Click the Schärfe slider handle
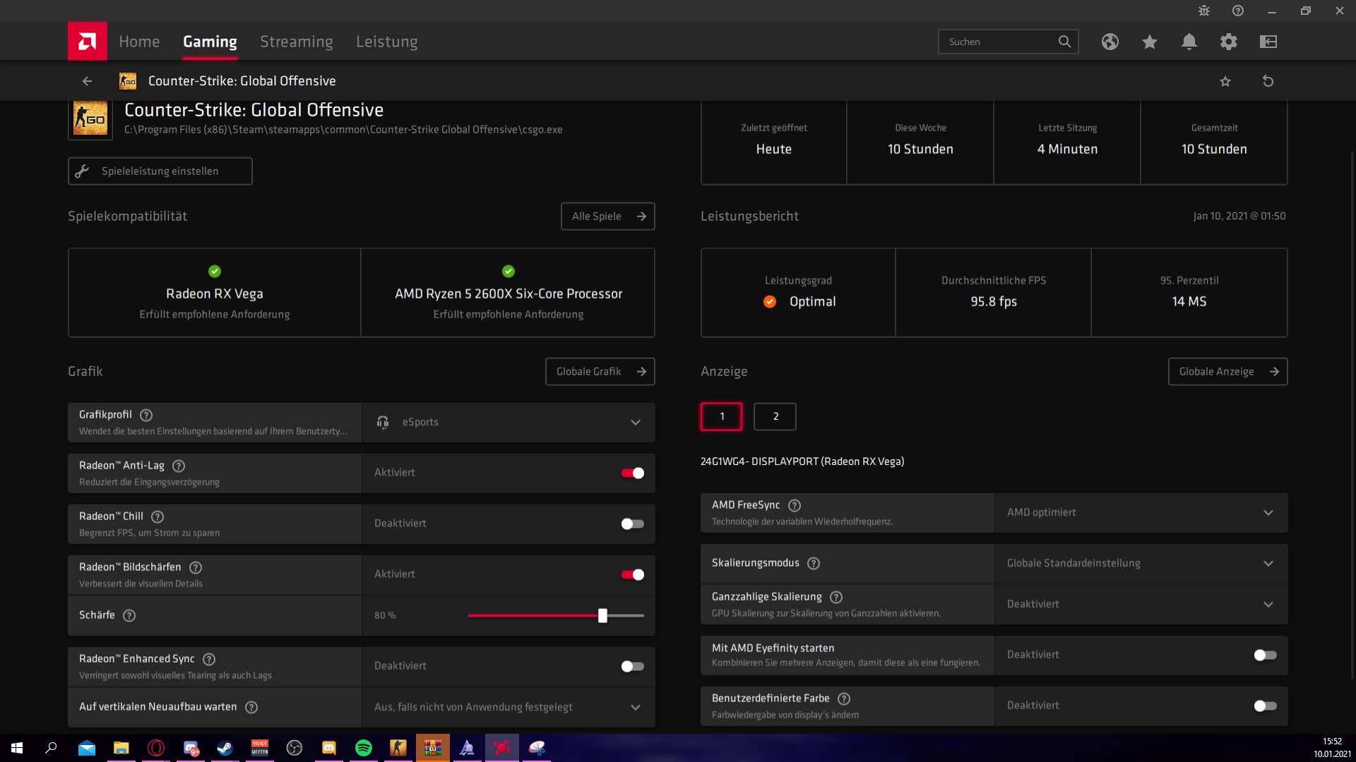Screen dimensions: 1356x762 click(x=602, y=616)
